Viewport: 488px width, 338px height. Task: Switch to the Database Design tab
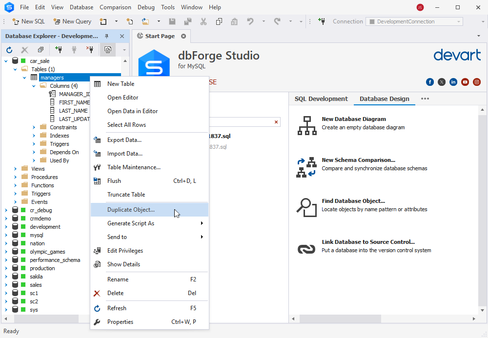click(x=385, y=99)
